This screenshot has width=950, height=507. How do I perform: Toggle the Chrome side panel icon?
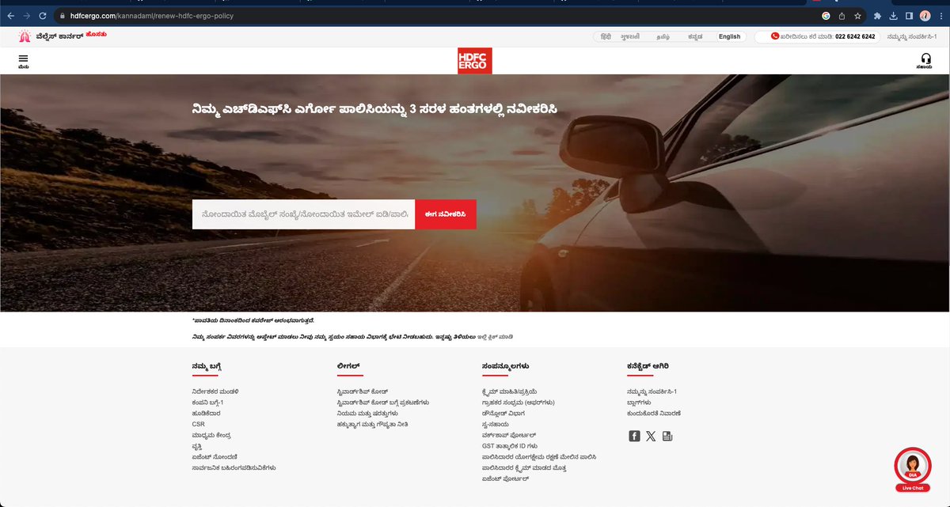(x=909, y=16)
